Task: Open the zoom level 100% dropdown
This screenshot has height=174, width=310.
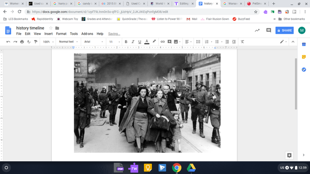Action: pos(48,42)
